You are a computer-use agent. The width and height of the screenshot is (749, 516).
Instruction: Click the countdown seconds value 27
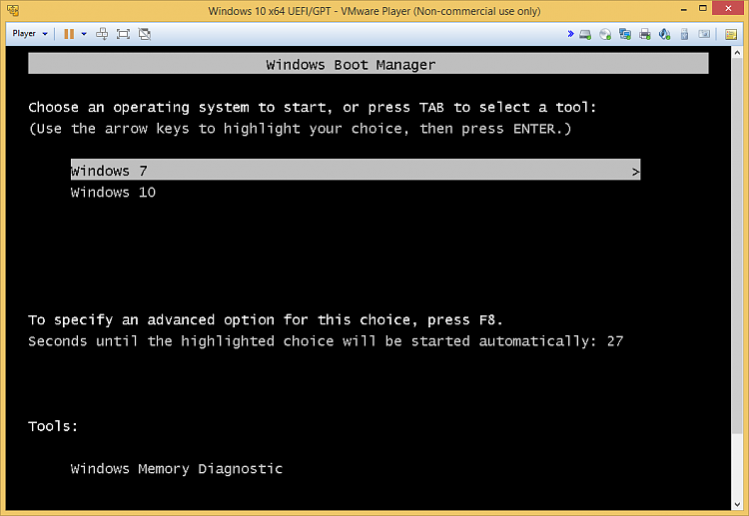(x=615, y=340)
